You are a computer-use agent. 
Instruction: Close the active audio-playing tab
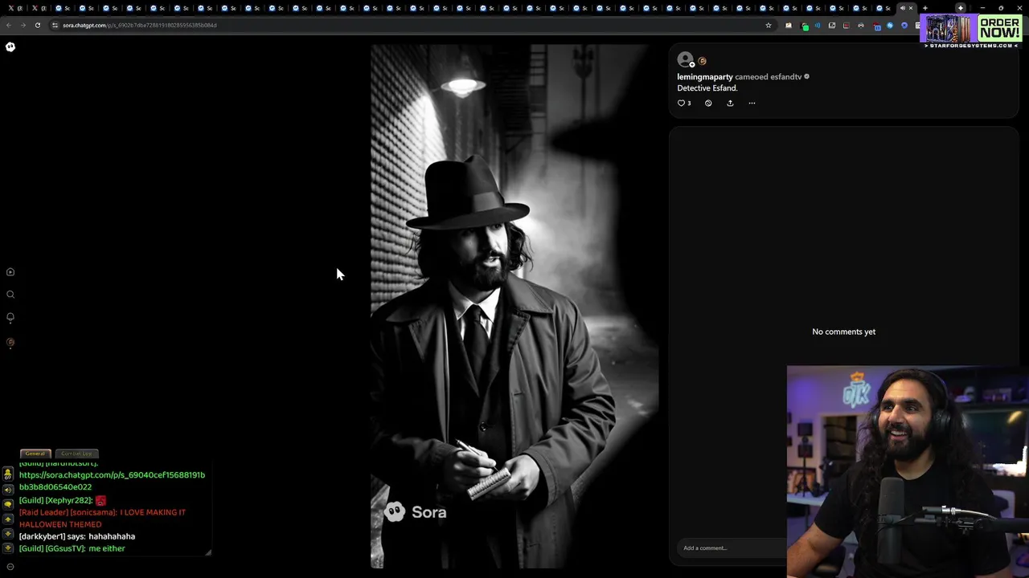point(911,8)
